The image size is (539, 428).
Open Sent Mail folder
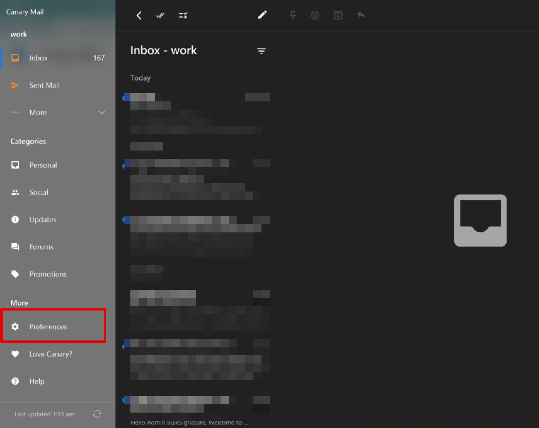coord(58,85)
